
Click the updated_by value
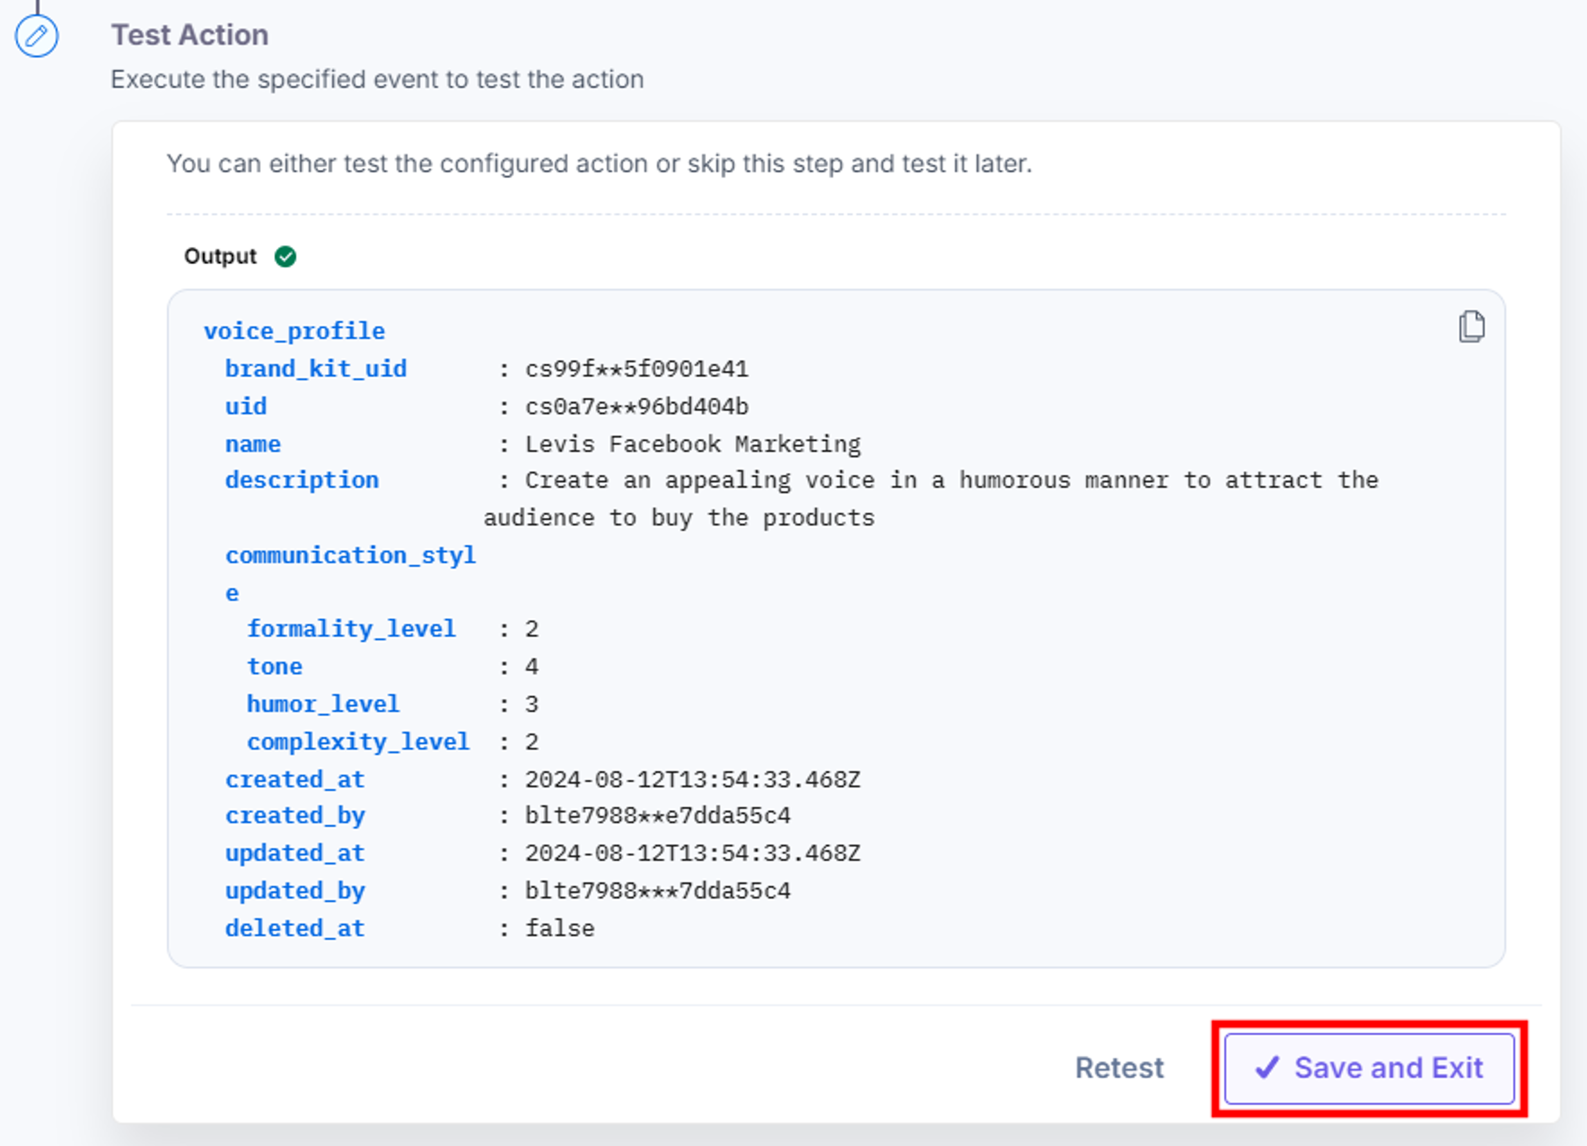click(x=658, y=891)
